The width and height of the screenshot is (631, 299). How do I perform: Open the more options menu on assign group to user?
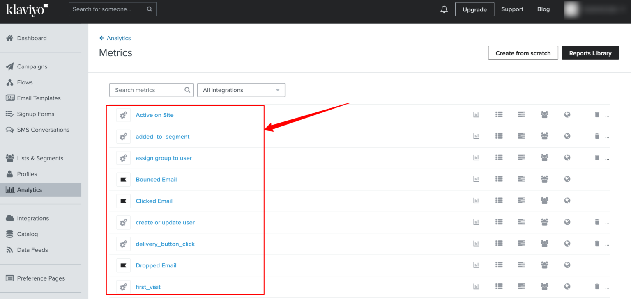(x=607, y=157)
